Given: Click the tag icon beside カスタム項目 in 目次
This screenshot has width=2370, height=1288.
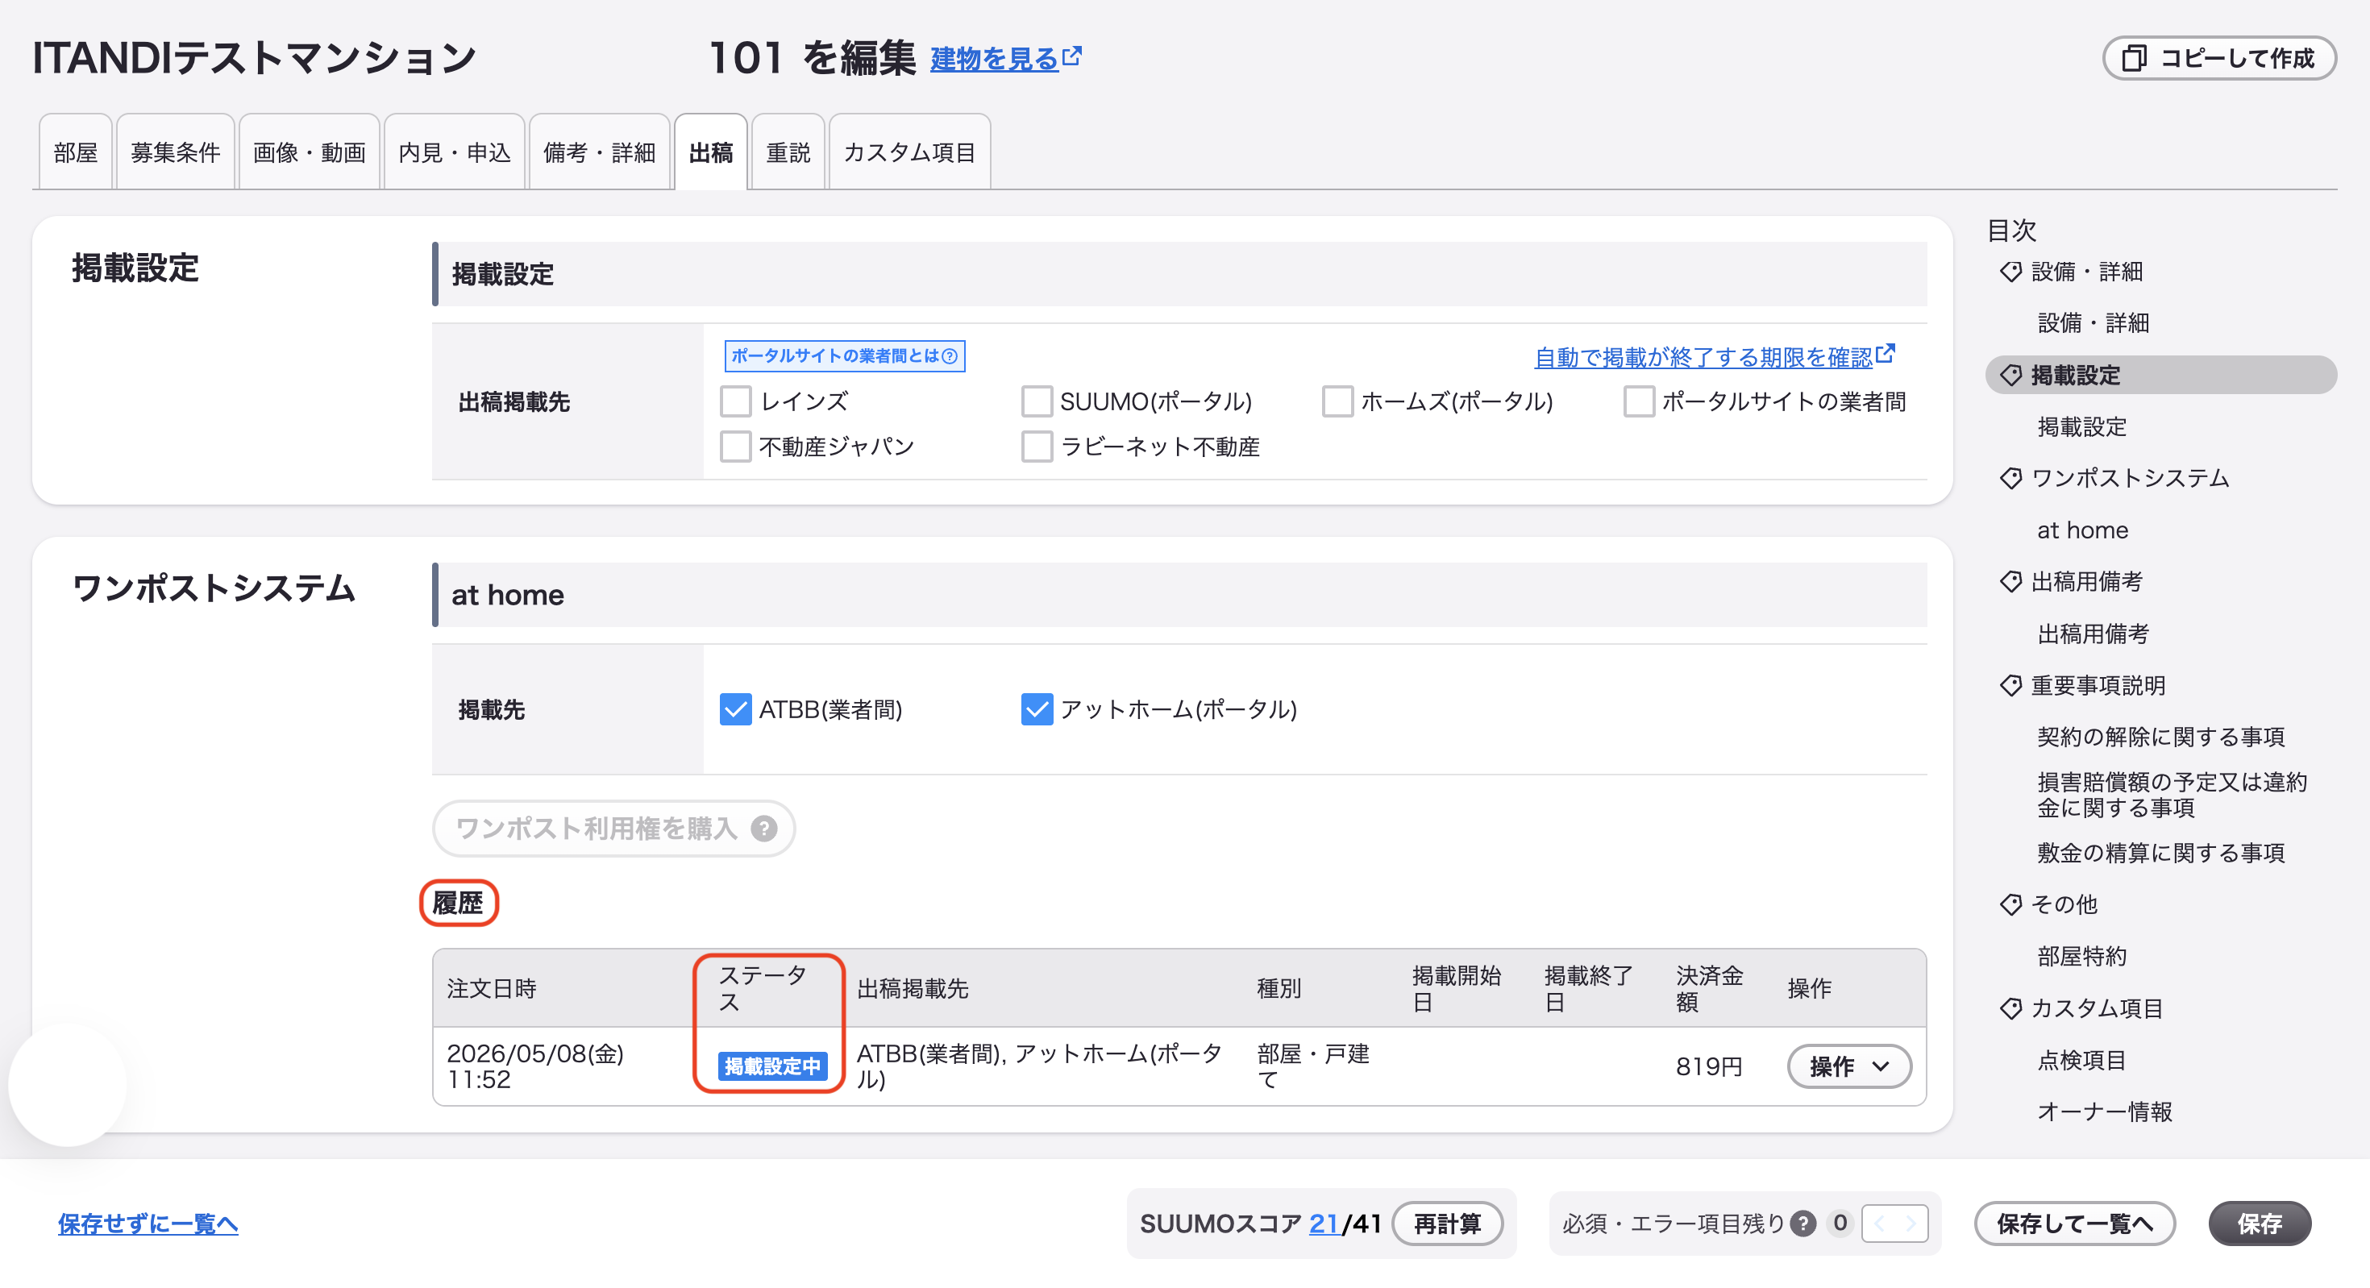Looking at the screenshot, I should (2011, 1008).
